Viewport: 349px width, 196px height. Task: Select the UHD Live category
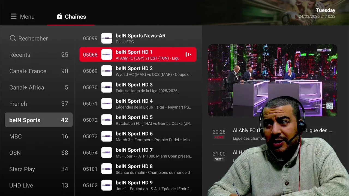(x=39, y=185)
